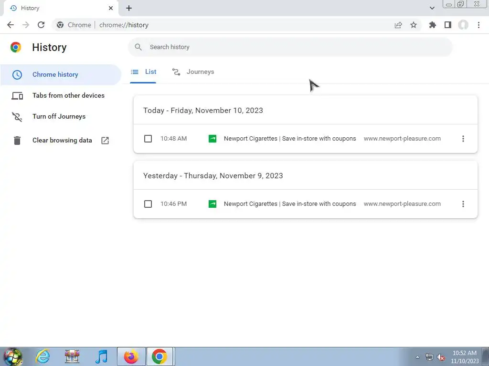Select Chrome history in the sidebar
The image size is (489, 366).
pyautogui.click(x=61, y=74)
